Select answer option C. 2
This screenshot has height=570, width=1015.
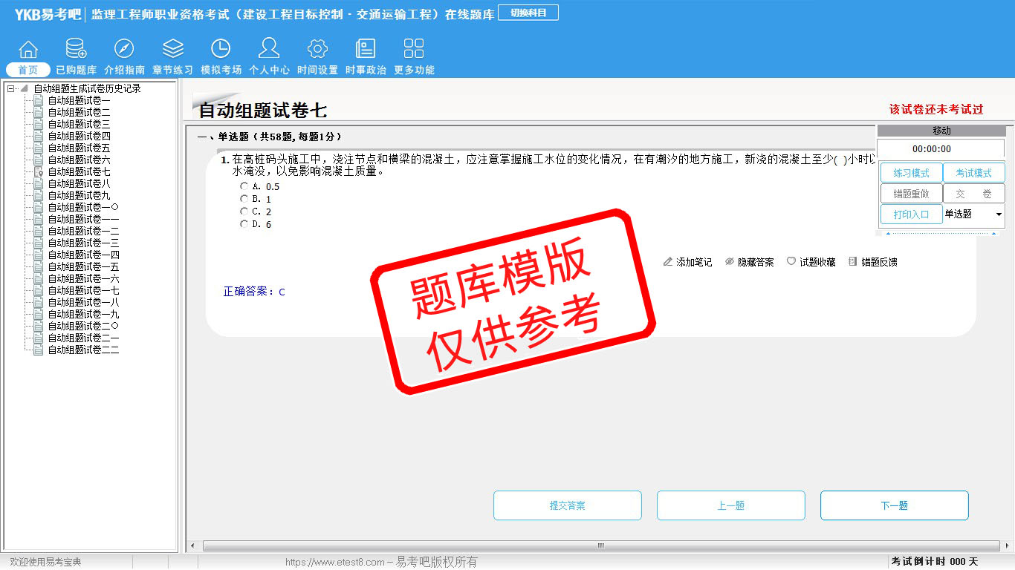(244, 212)
